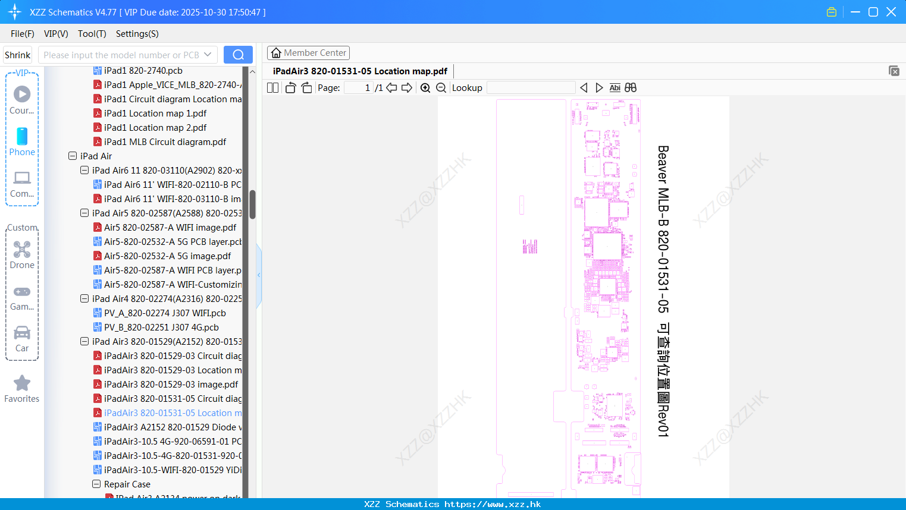Image resolution: width=906 pixels, height=510 pixels.
Task: Select Game category in sidebar
Action: pos(22,297)
